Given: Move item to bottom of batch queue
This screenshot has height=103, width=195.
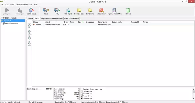Looking at the screenshot, I should click(29, 43).
